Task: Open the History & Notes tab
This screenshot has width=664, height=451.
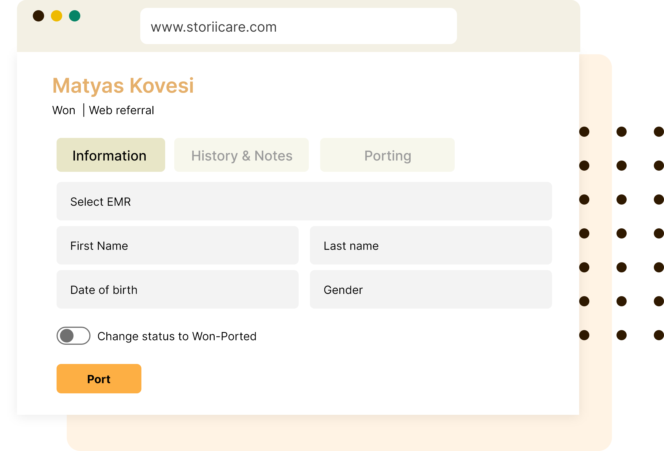Action: click(242, 155)
